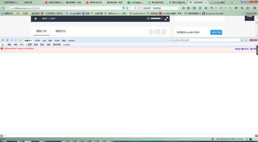Enter fullscreen video mode

(x=167, y=18)
